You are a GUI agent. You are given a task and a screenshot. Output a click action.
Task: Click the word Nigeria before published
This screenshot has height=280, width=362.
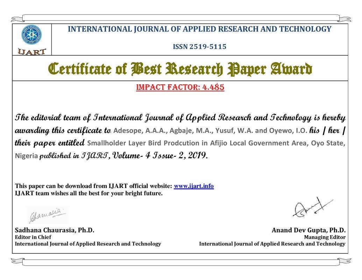click(x=26, y=156)
